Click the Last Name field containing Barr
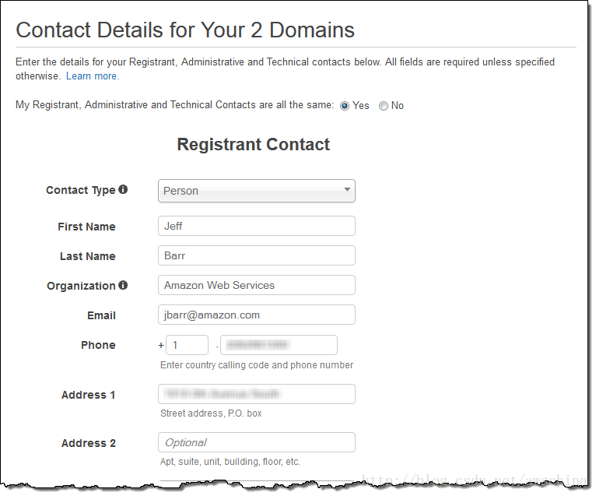The width and height of the screenshot is (596, 496). click(257, 255)
